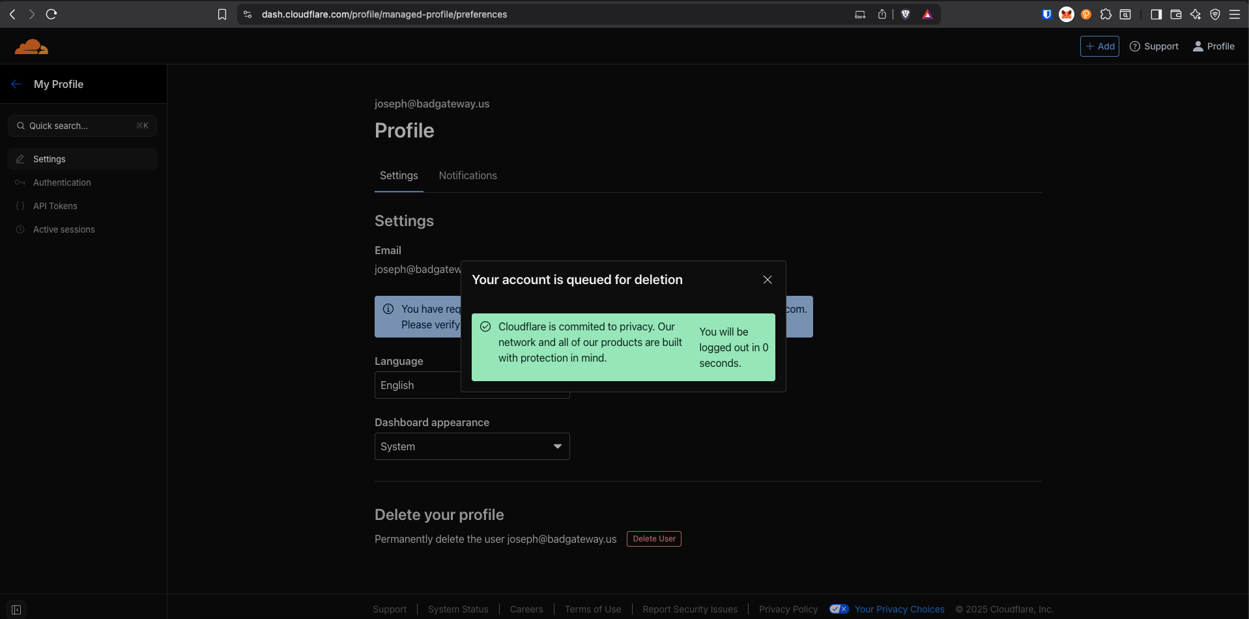Image resolution: width=1249 pixels, height=619 pixels.
Task: Switch to the Notifications tab
Action: 468,175
